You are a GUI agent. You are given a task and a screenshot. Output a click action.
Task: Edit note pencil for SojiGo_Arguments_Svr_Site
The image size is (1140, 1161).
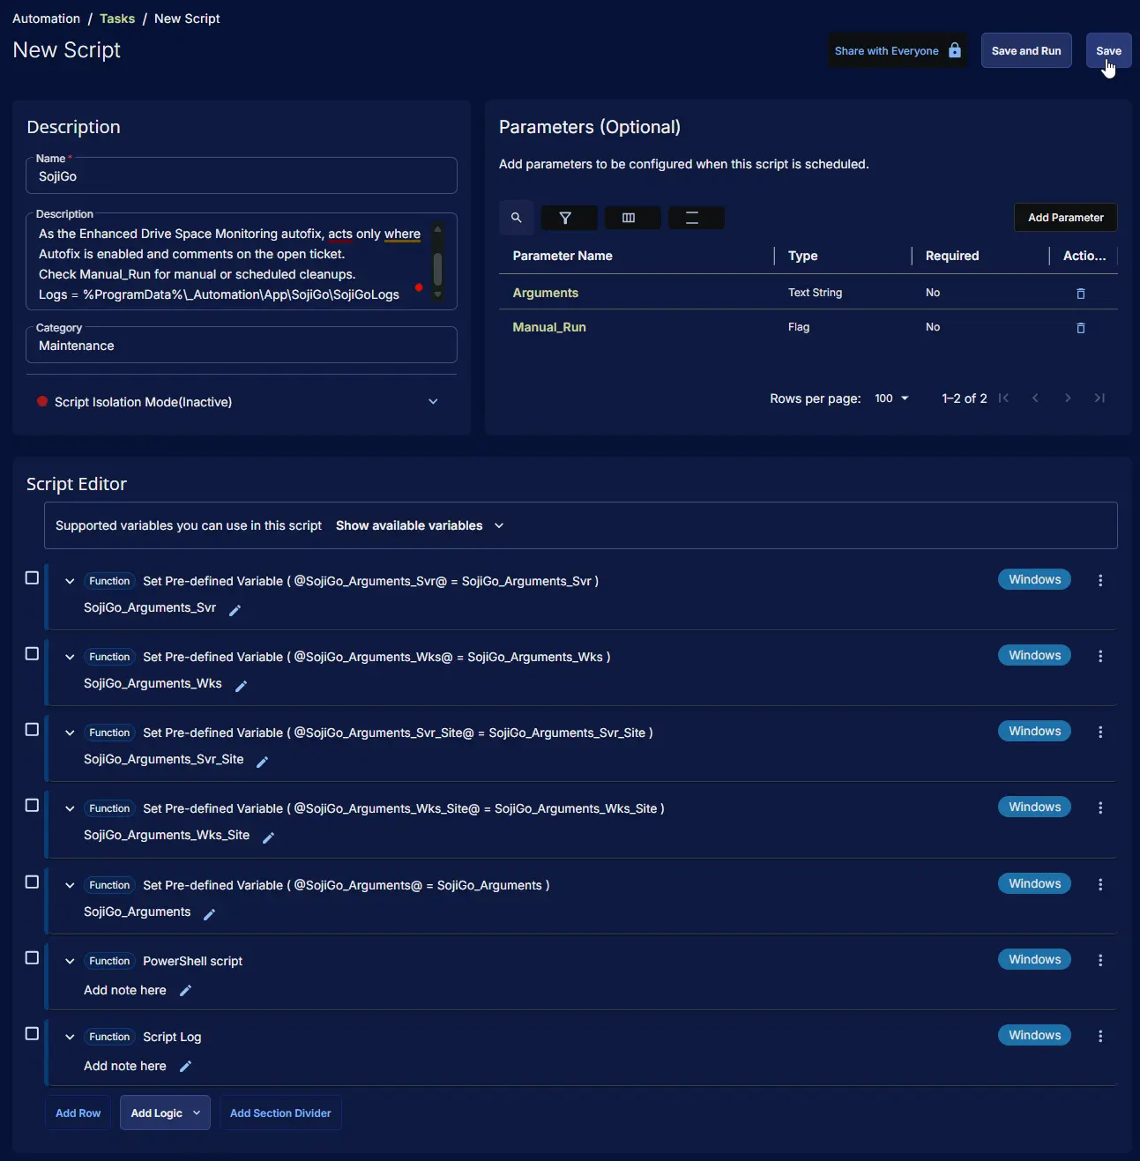coord(262,762)
